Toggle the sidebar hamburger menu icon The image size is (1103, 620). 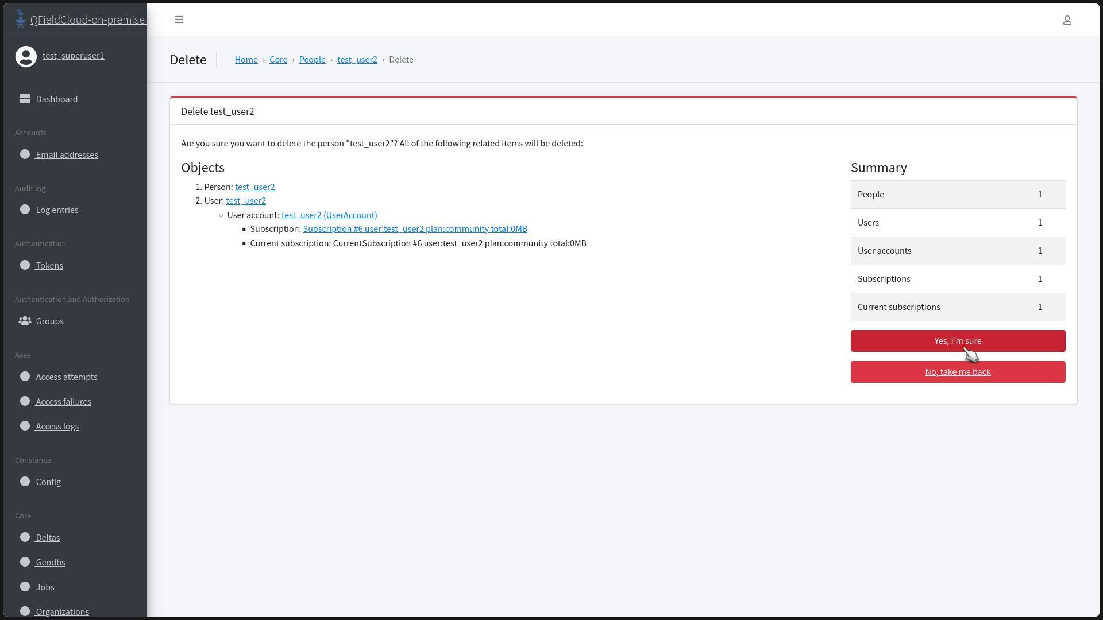click(179, 20)
